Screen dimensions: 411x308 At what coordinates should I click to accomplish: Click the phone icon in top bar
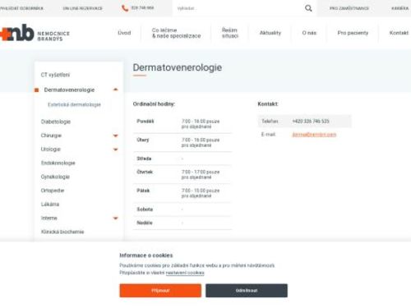125,8
